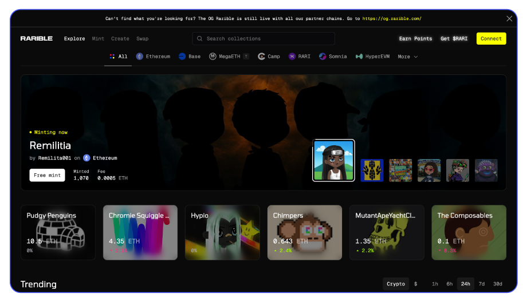Set trending period to 7d
The width and height of the screenshot is (527, 302).
(x=482, y=284)
